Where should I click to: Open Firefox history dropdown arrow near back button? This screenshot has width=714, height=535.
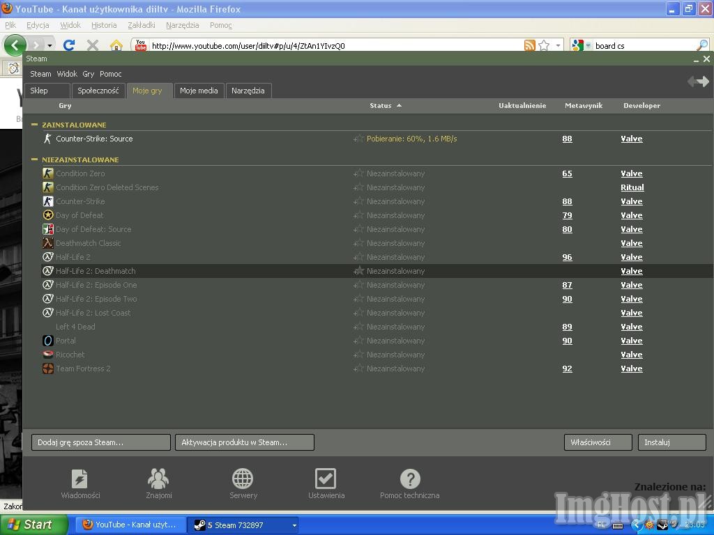click(x=50, y=45)
